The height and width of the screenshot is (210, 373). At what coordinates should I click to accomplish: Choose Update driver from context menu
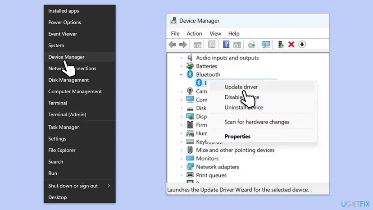262,87
